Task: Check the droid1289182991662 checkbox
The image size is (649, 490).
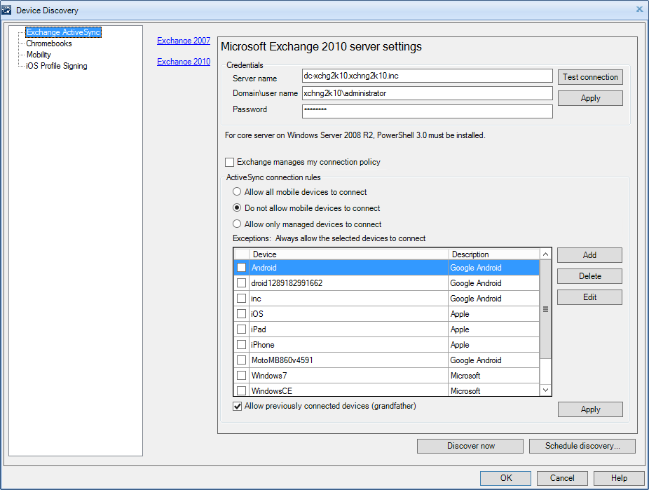Action: (241, 283)
